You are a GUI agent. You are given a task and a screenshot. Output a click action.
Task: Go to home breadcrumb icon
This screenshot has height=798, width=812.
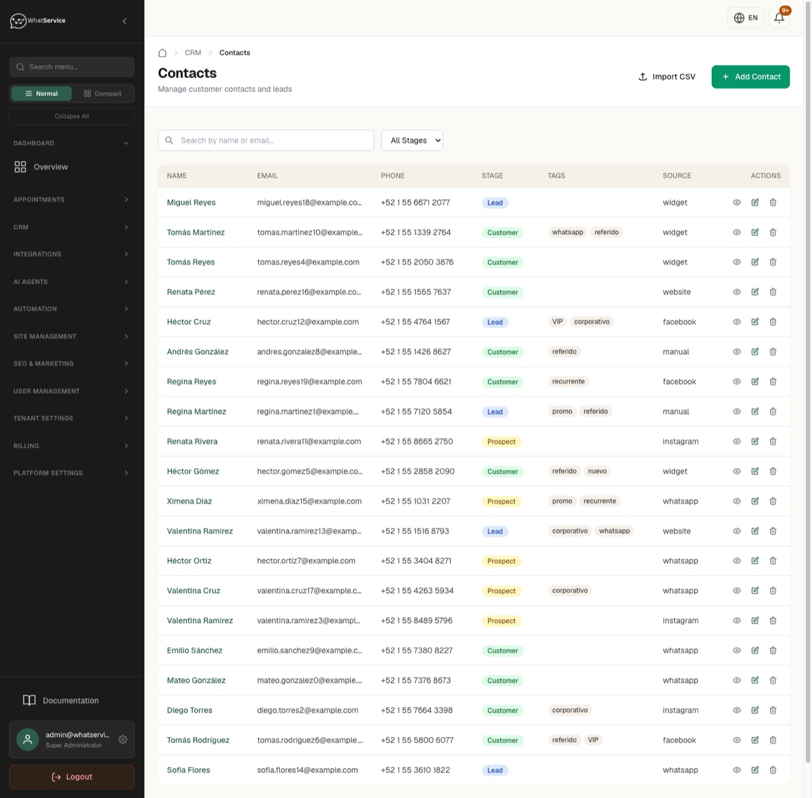pos(162,53)
